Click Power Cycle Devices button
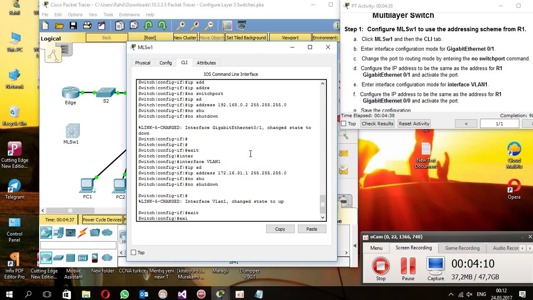Viewport: 533px width, 300px height. tap(102, 220)
